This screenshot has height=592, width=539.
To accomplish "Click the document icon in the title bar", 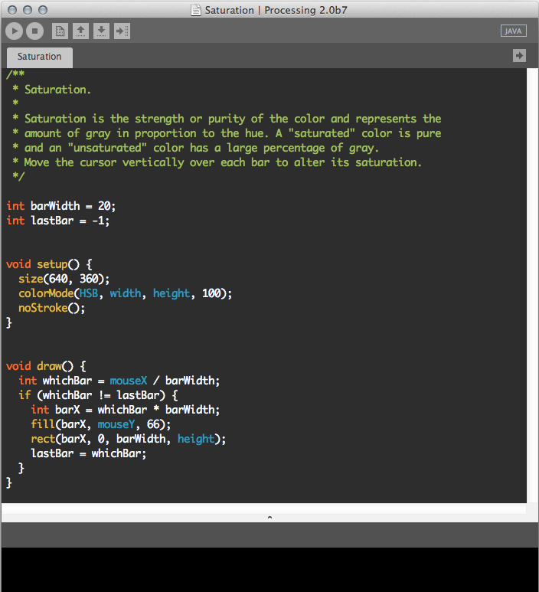I will click(195, 10).
